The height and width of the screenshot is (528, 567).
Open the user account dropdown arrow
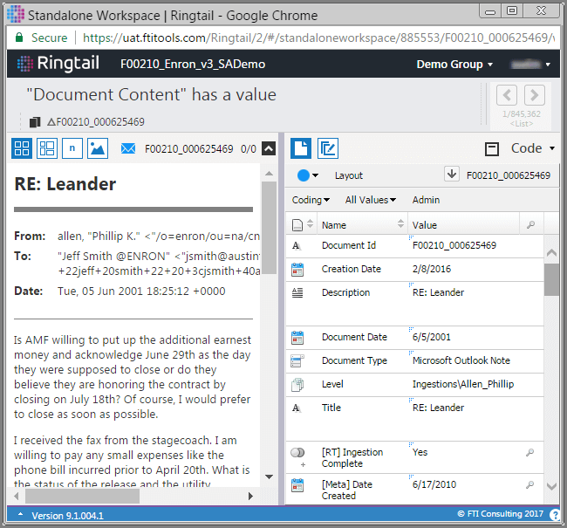548,65
